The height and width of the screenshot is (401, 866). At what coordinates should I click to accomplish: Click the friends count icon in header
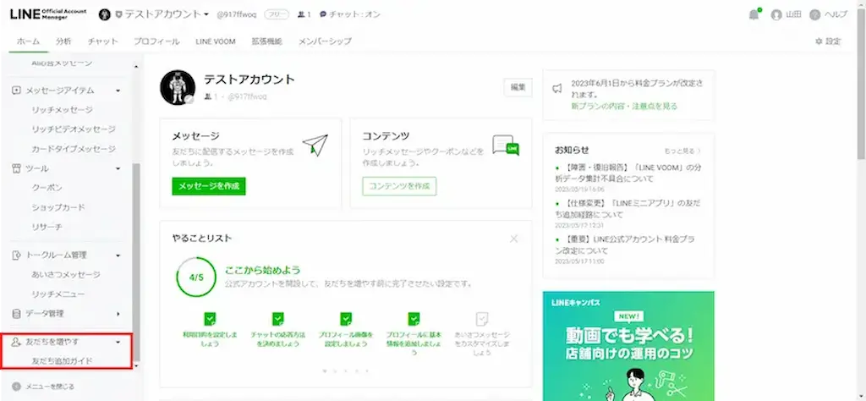(x=301, y=14)
